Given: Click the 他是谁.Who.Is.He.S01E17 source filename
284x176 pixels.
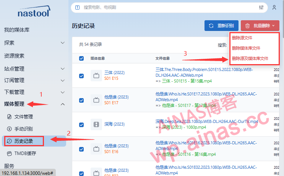Looking at the screenshot, I should click(206, 97).
